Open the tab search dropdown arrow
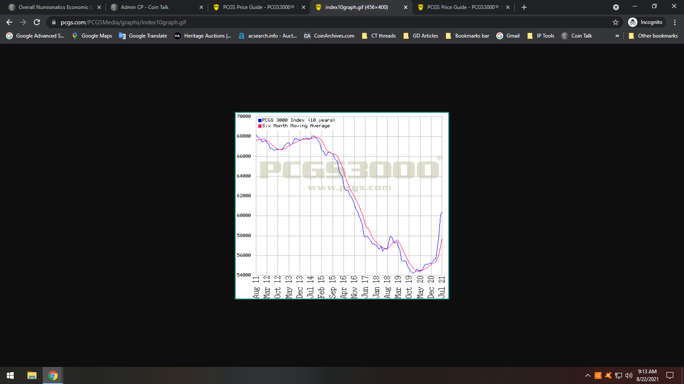 point(616,7)
